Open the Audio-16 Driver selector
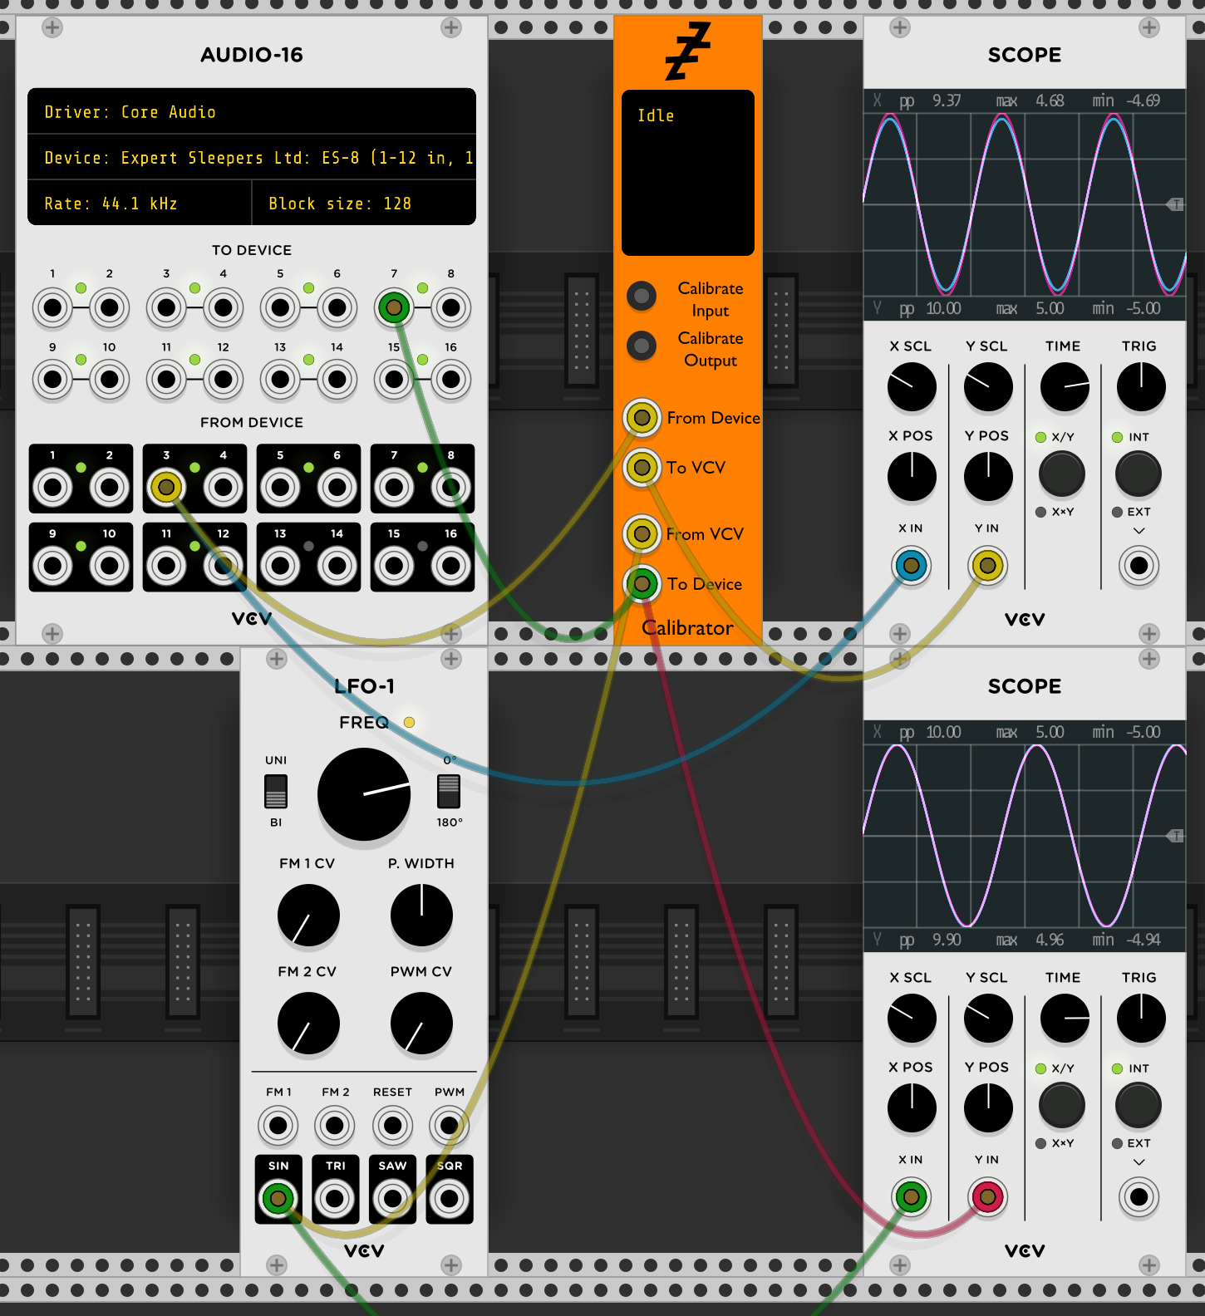The width and height of the screenshot is (1205, 1316). tap(252, 111)
